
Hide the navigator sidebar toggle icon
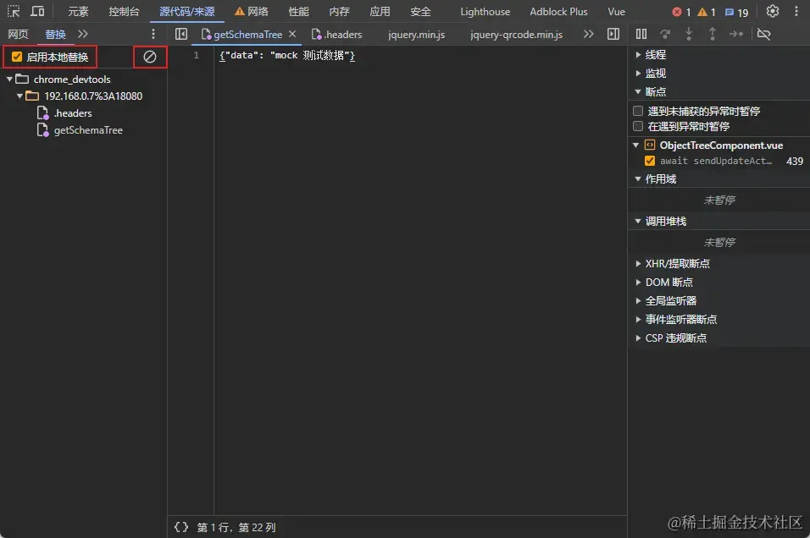pos(180,34)
